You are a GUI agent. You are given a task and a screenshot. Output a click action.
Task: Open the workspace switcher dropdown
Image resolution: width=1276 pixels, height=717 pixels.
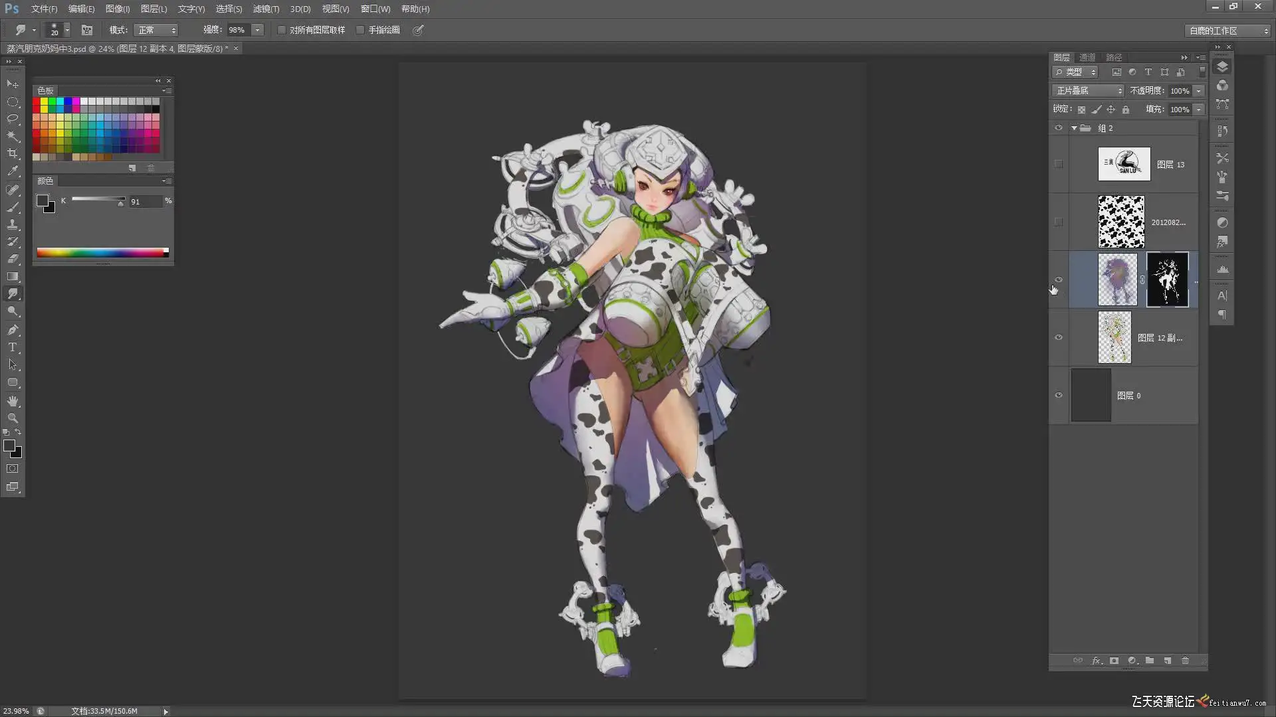(1227, 31)
